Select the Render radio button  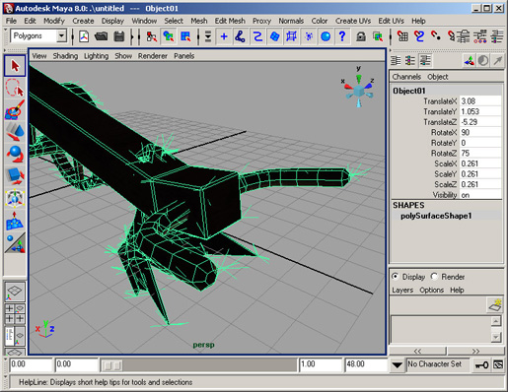click(x=434, y=277)
